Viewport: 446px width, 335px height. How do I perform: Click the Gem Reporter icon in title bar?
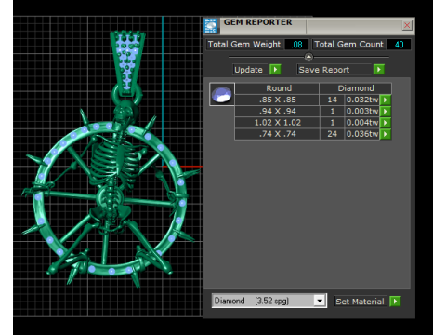click(x=211, y=26)
